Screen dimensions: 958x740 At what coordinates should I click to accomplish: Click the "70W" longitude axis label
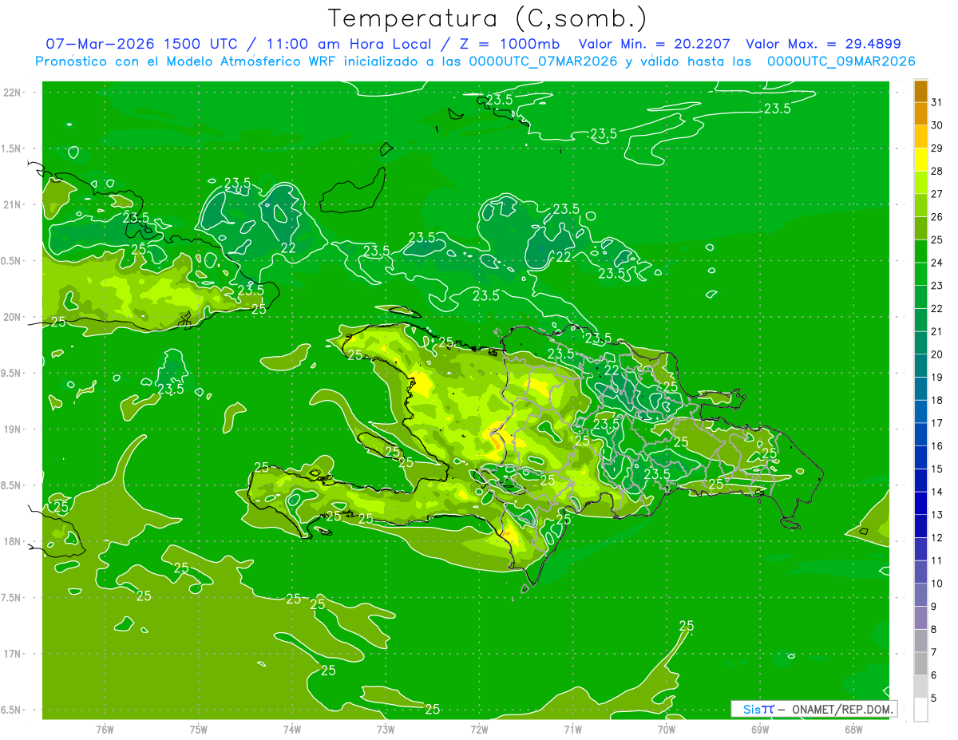(x=667, y=729)
